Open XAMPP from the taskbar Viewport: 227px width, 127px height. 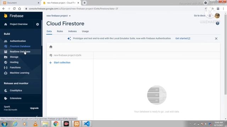(77, 124)
